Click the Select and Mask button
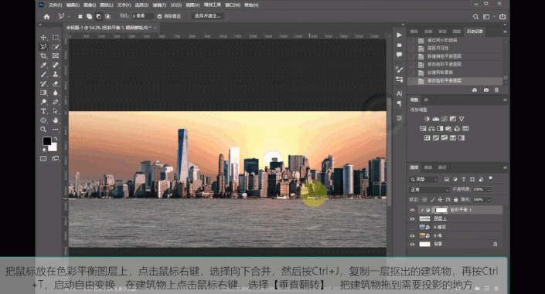Viewport: 545px width, 294px height. click(x=207, y=16)
